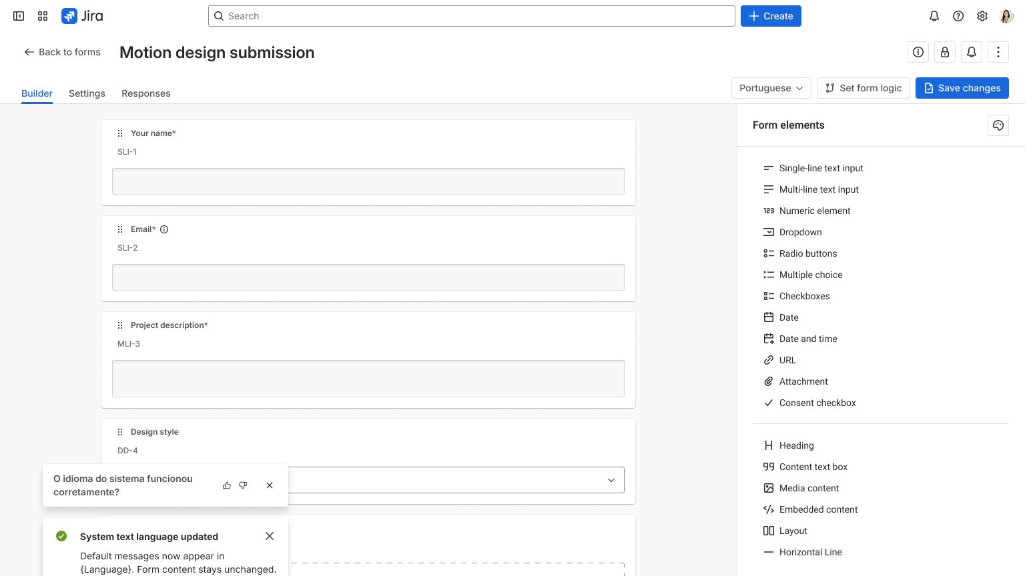Open form access lock icon
Screen dimensions: 1025x576
click(x=945, y=52)
